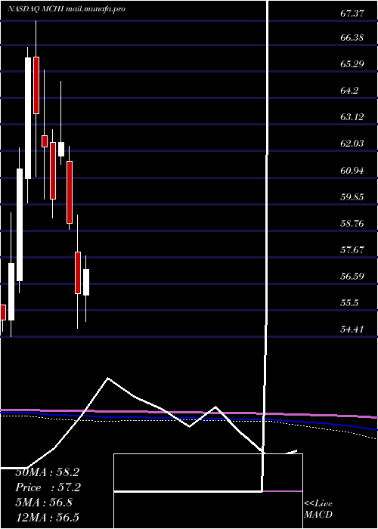Screen dimensions: 378x529
Task: Click the 5MA : 56.8 readout
Action: tap(44, 503)
